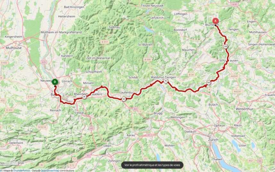Select the 125 km distance marker
The height and width of the screenshot is (172, 275).
coord(226,47)
